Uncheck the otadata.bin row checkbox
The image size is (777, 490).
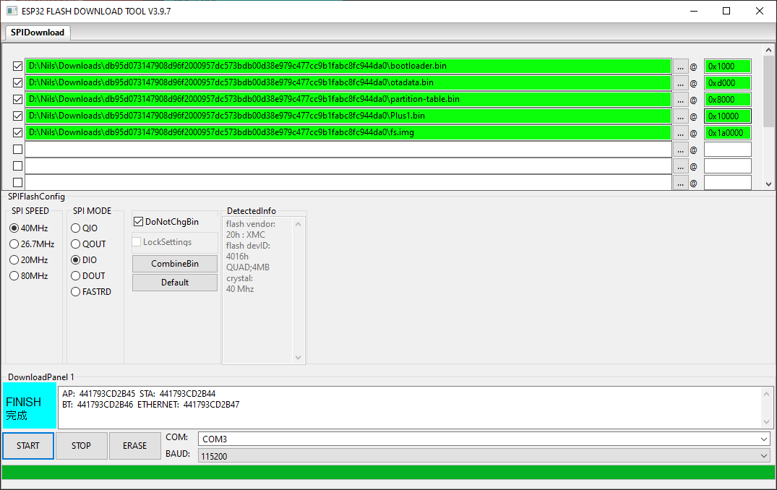coord(17,82)
